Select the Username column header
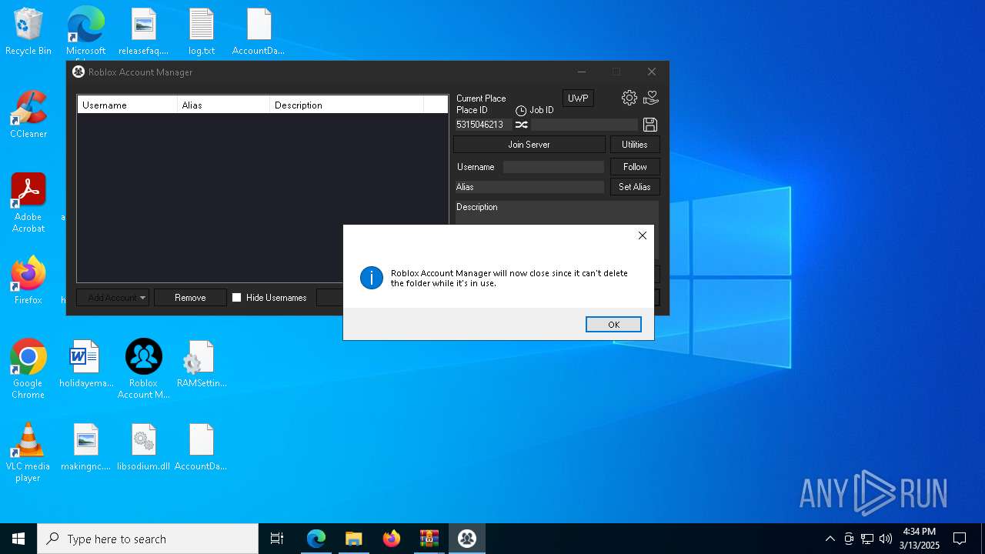Screen dimensions: 985x554 click(x=127, y=105)
